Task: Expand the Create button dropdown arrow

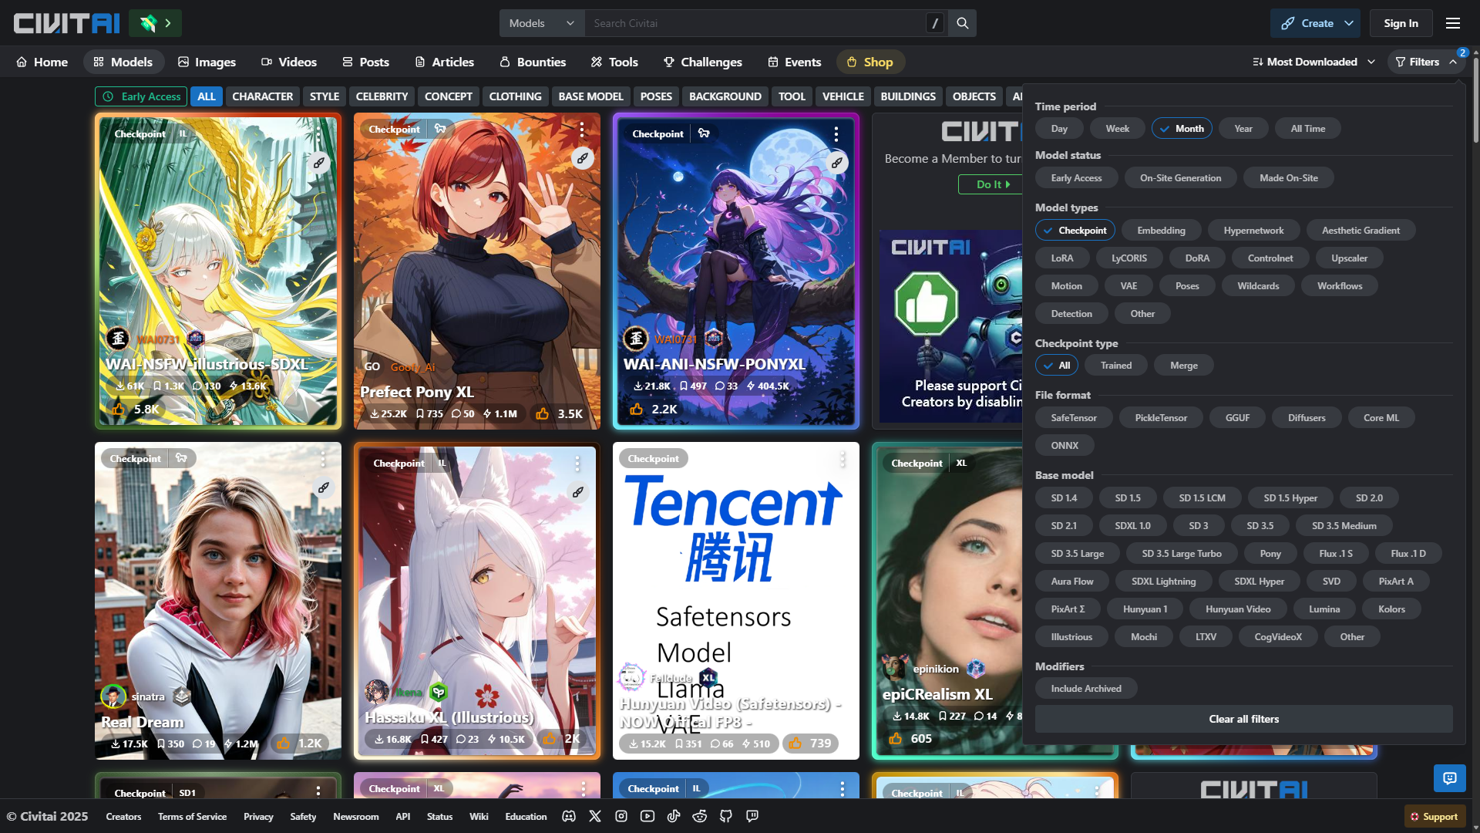Action: [1349, 23]
